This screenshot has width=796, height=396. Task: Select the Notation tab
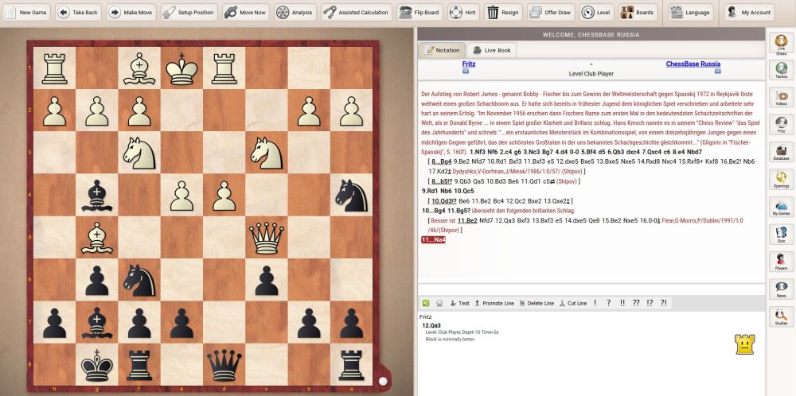tap(443, 50)
